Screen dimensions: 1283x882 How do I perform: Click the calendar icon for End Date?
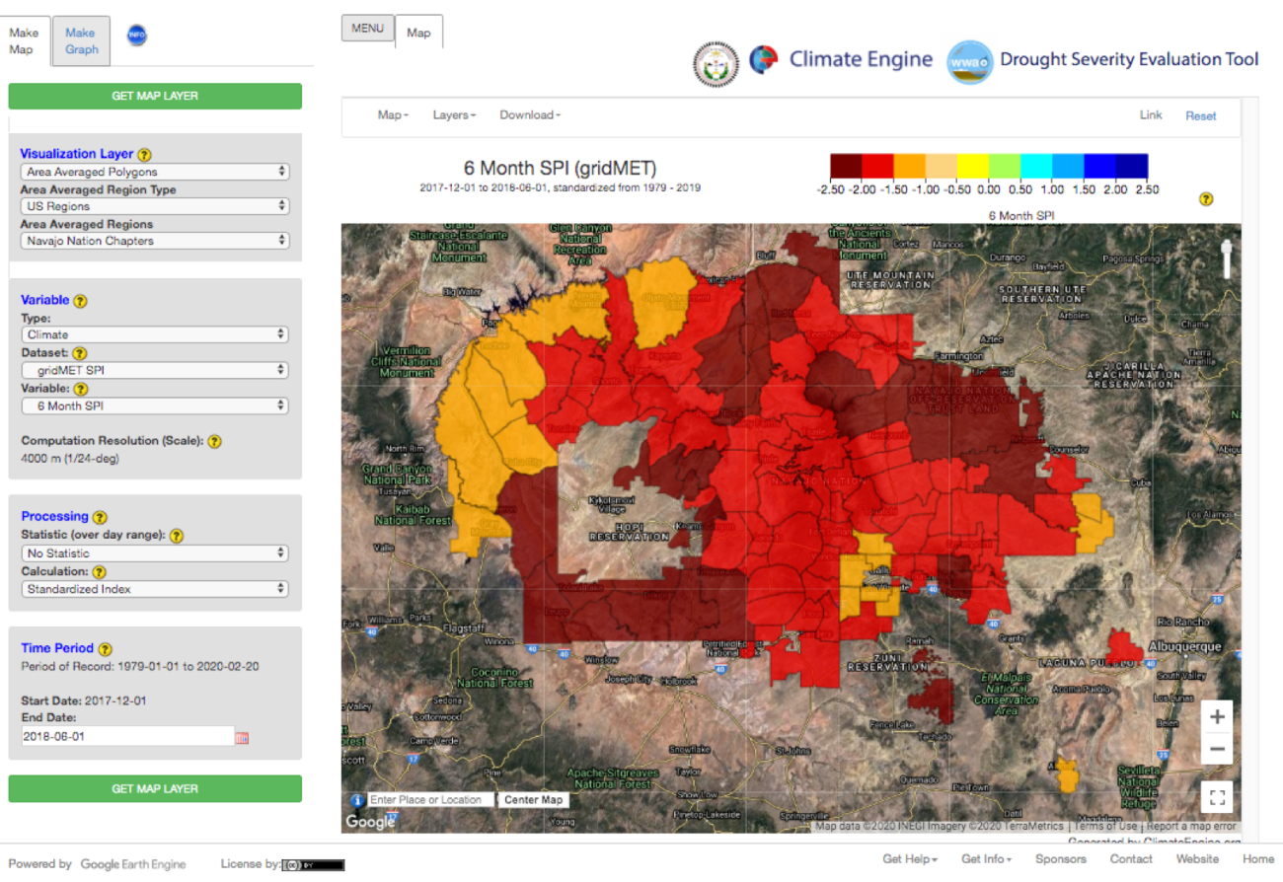coord(242,737)
